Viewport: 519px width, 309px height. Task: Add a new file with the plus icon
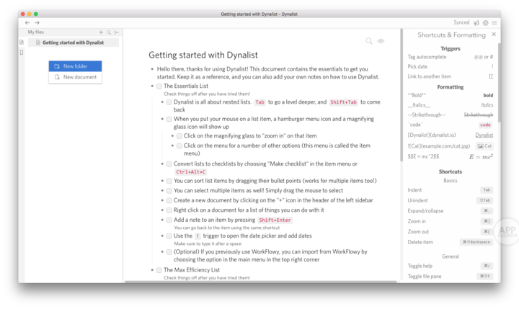101,32
